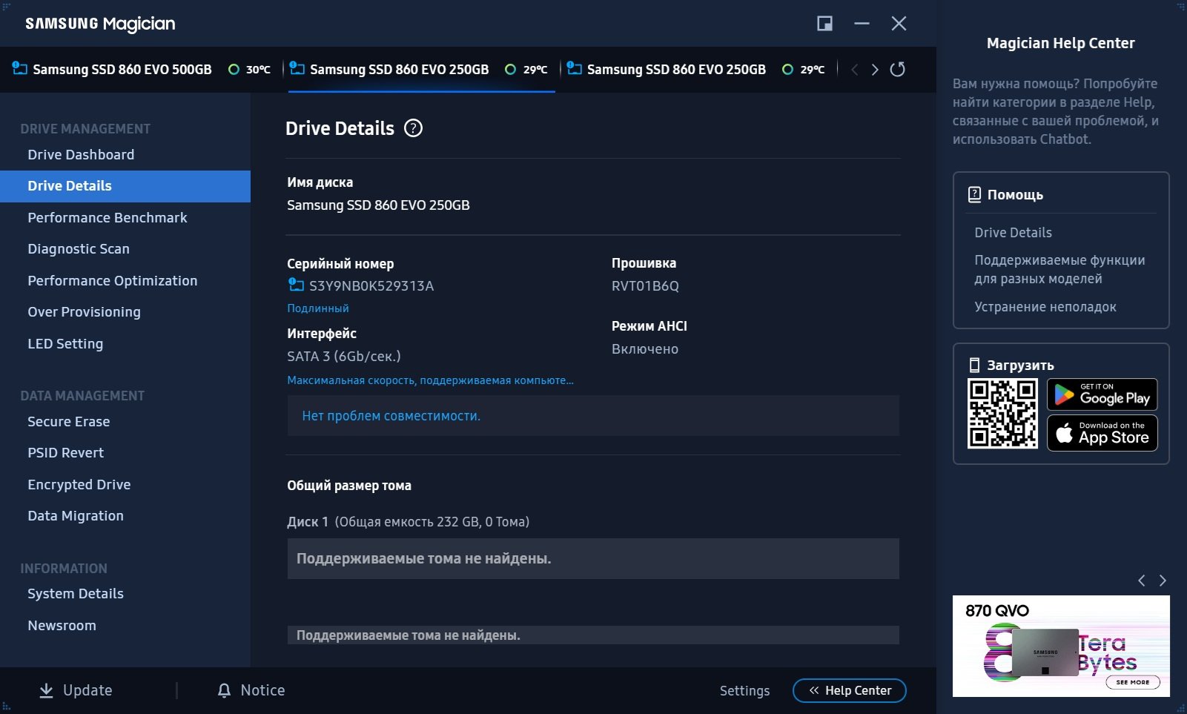Click the Update download icon
Image resolution: width=1187 pixels, height=714 pixels.
(46, 690)
